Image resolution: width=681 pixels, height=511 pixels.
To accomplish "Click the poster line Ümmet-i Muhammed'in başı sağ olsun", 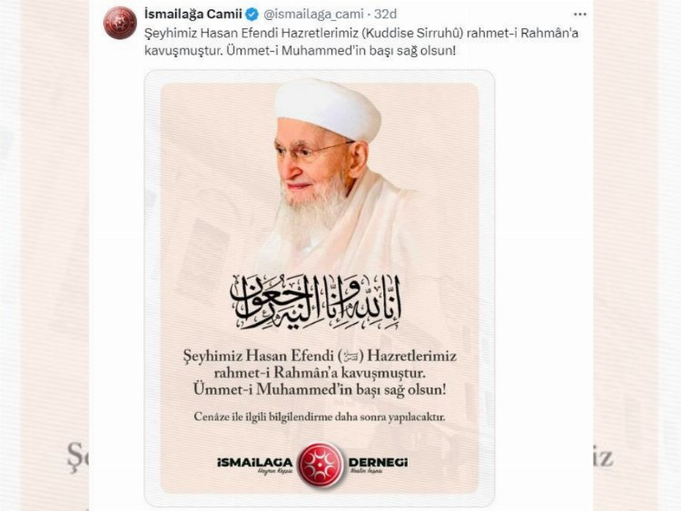I will click(x=320, y=389).
